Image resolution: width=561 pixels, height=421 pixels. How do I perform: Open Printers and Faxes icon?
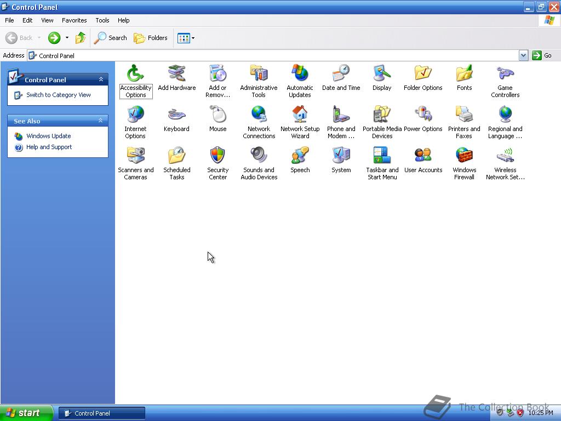(464, 115)
